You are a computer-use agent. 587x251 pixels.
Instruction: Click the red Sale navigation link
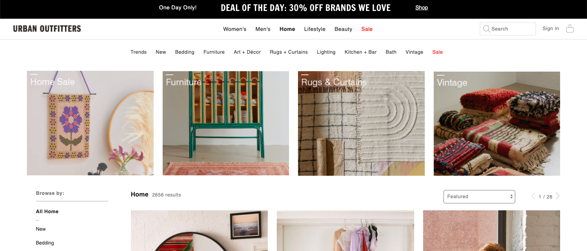coord(367,29)
